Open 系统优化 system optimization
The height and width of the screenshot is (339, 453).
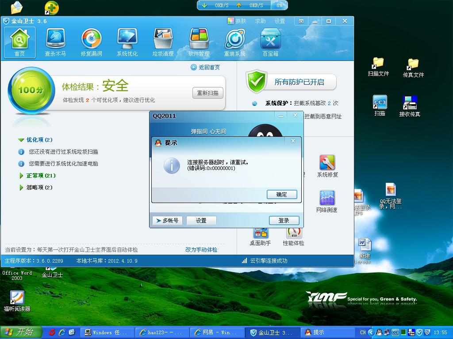(127, 42)
